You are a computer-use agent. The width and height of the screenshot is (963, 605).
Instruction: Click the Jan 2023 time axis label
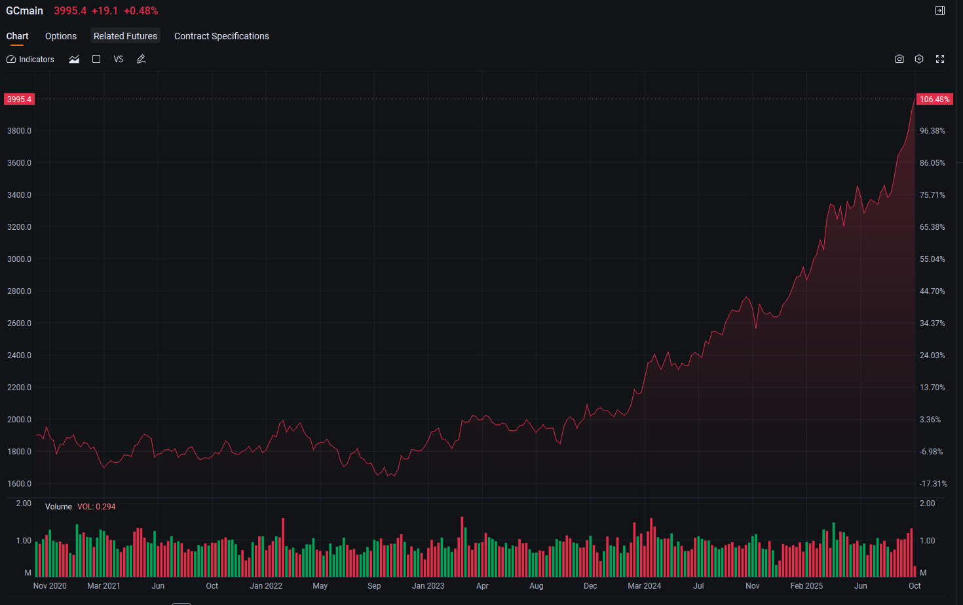tap(428, 586)
